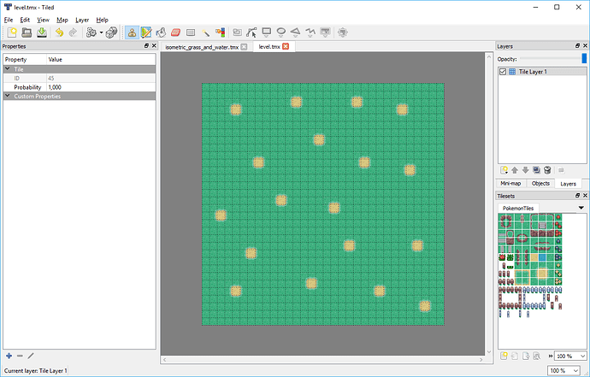Click the Save icon with green arrow
590x377 pixels.
(42, 32)
